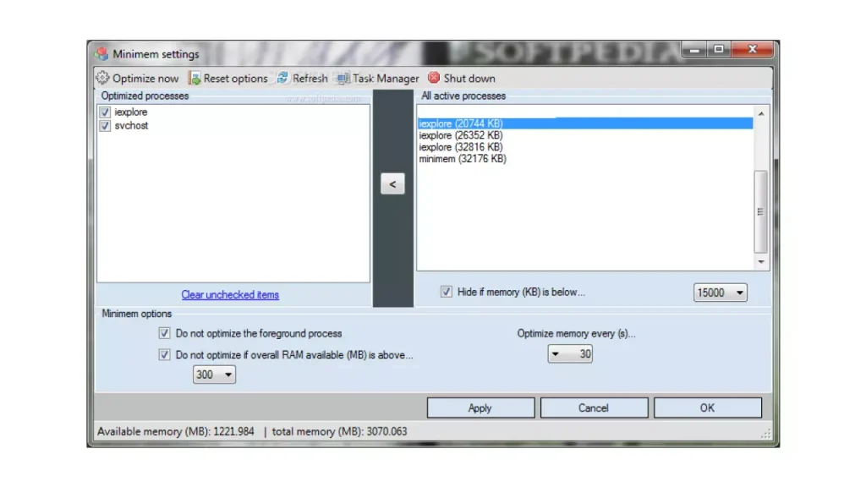866x487 pixels.
Task: Select minimem (32176 KB) in active processes
Action: coord(585,159)
